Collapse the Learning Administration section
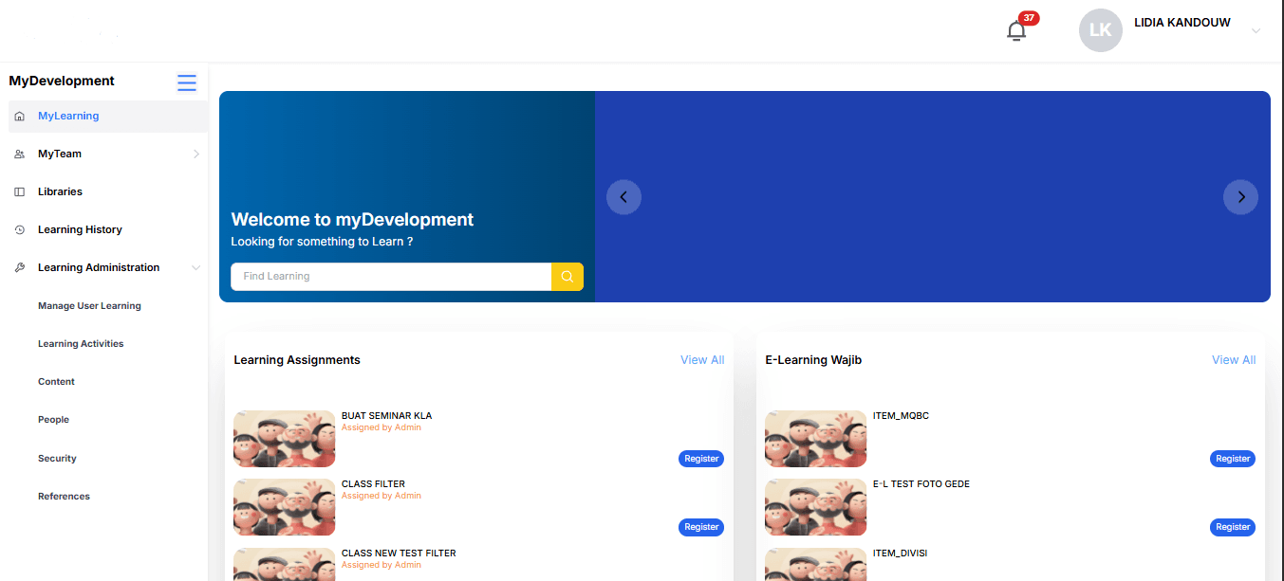 pos(196,267)
